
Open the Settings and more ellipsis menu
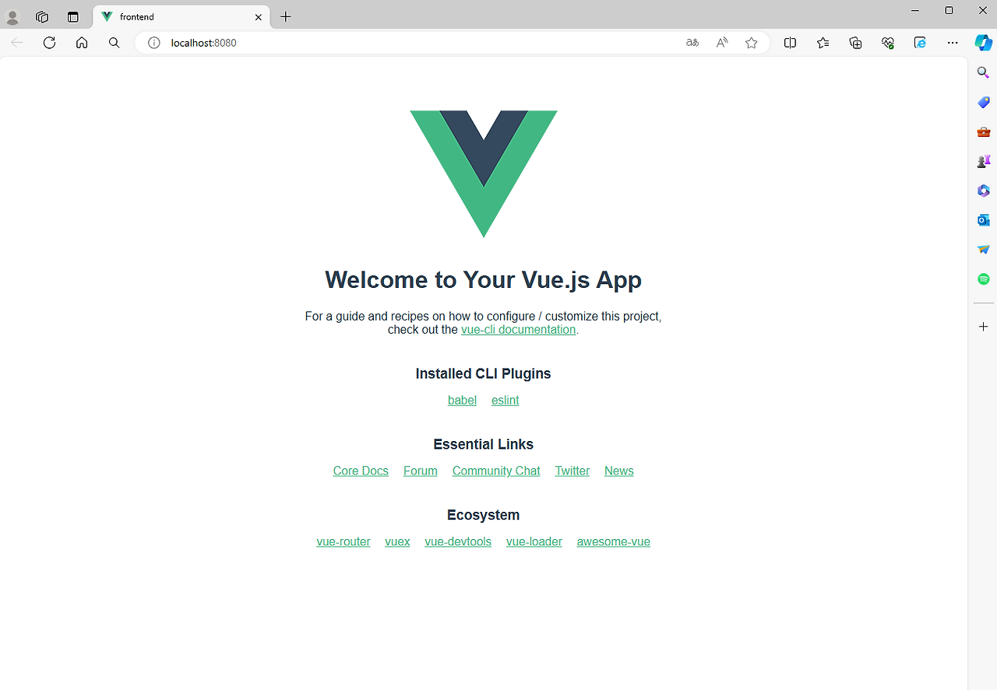[953, 43]
